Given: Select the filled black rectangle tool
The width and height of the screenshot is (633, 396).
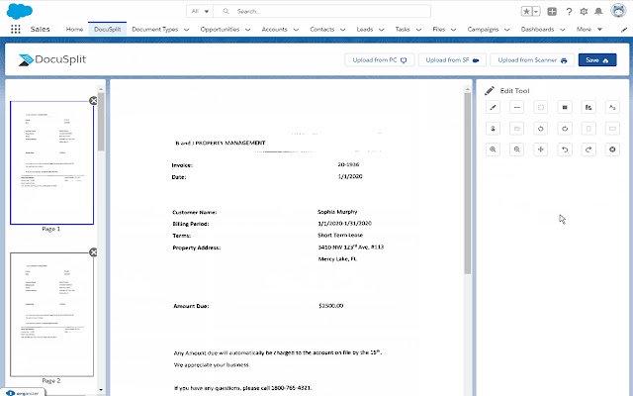Looking at the screenshot, I should 565,108.
